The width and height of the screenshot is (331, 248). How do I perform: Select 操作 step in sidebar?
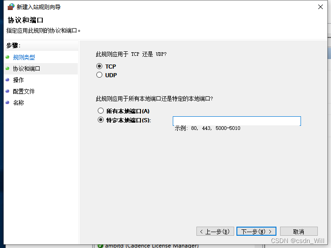coord(18,80)
